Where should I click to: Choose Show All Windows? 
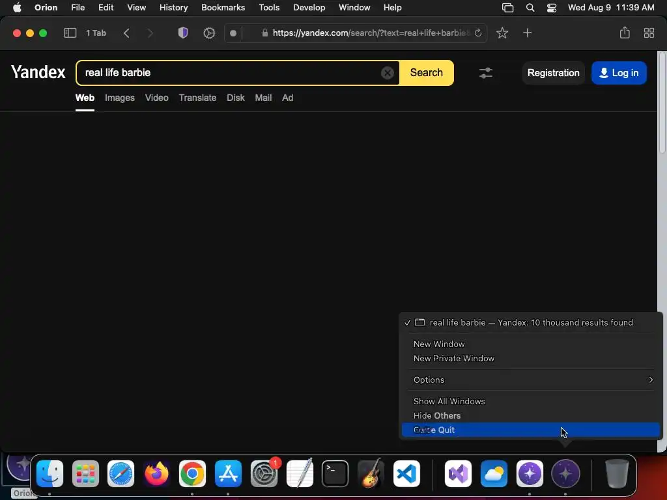[x=530, y=401]
